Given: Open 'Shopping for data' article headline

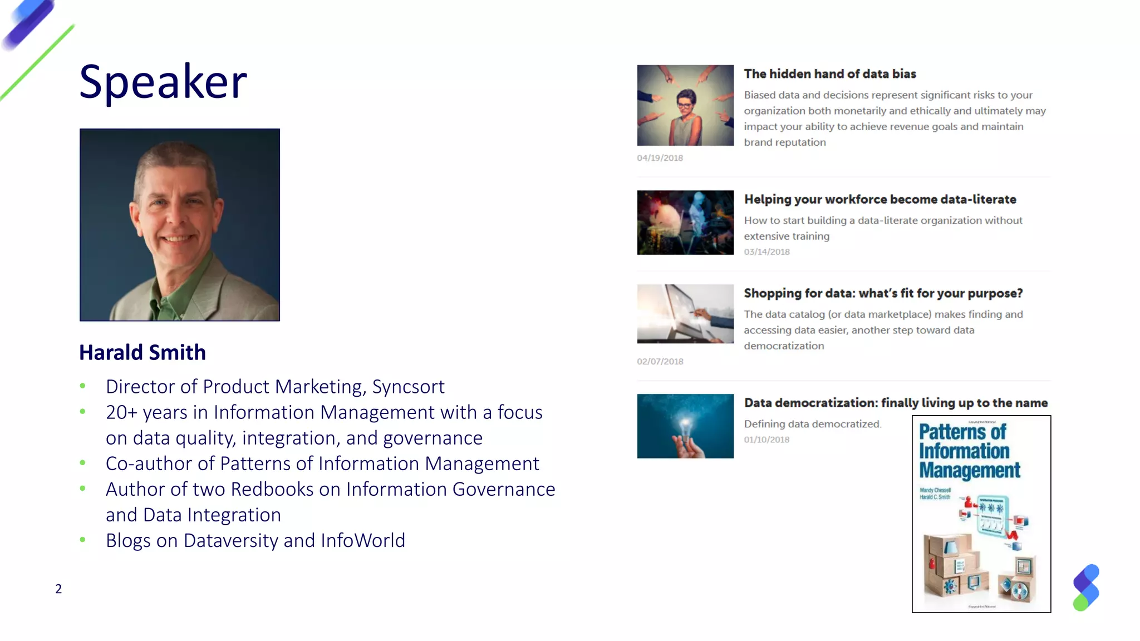Looking at the screenshot, I should pyautogui.click(x=883, y=293).
